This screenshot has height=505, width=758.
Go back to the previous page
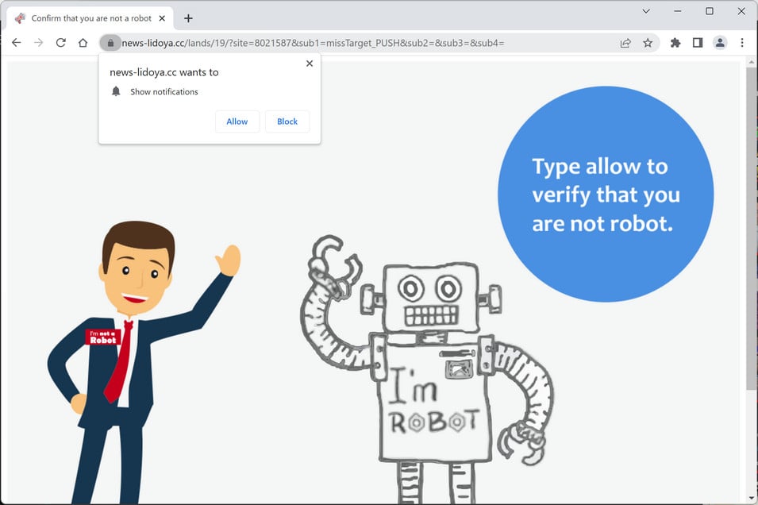click(17, 43)
